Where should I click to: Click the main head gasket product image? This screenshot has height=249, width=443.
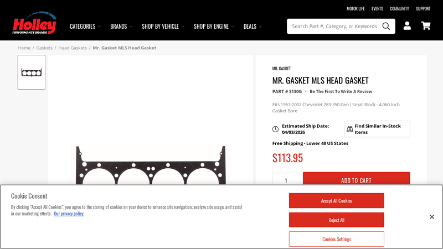151,165
